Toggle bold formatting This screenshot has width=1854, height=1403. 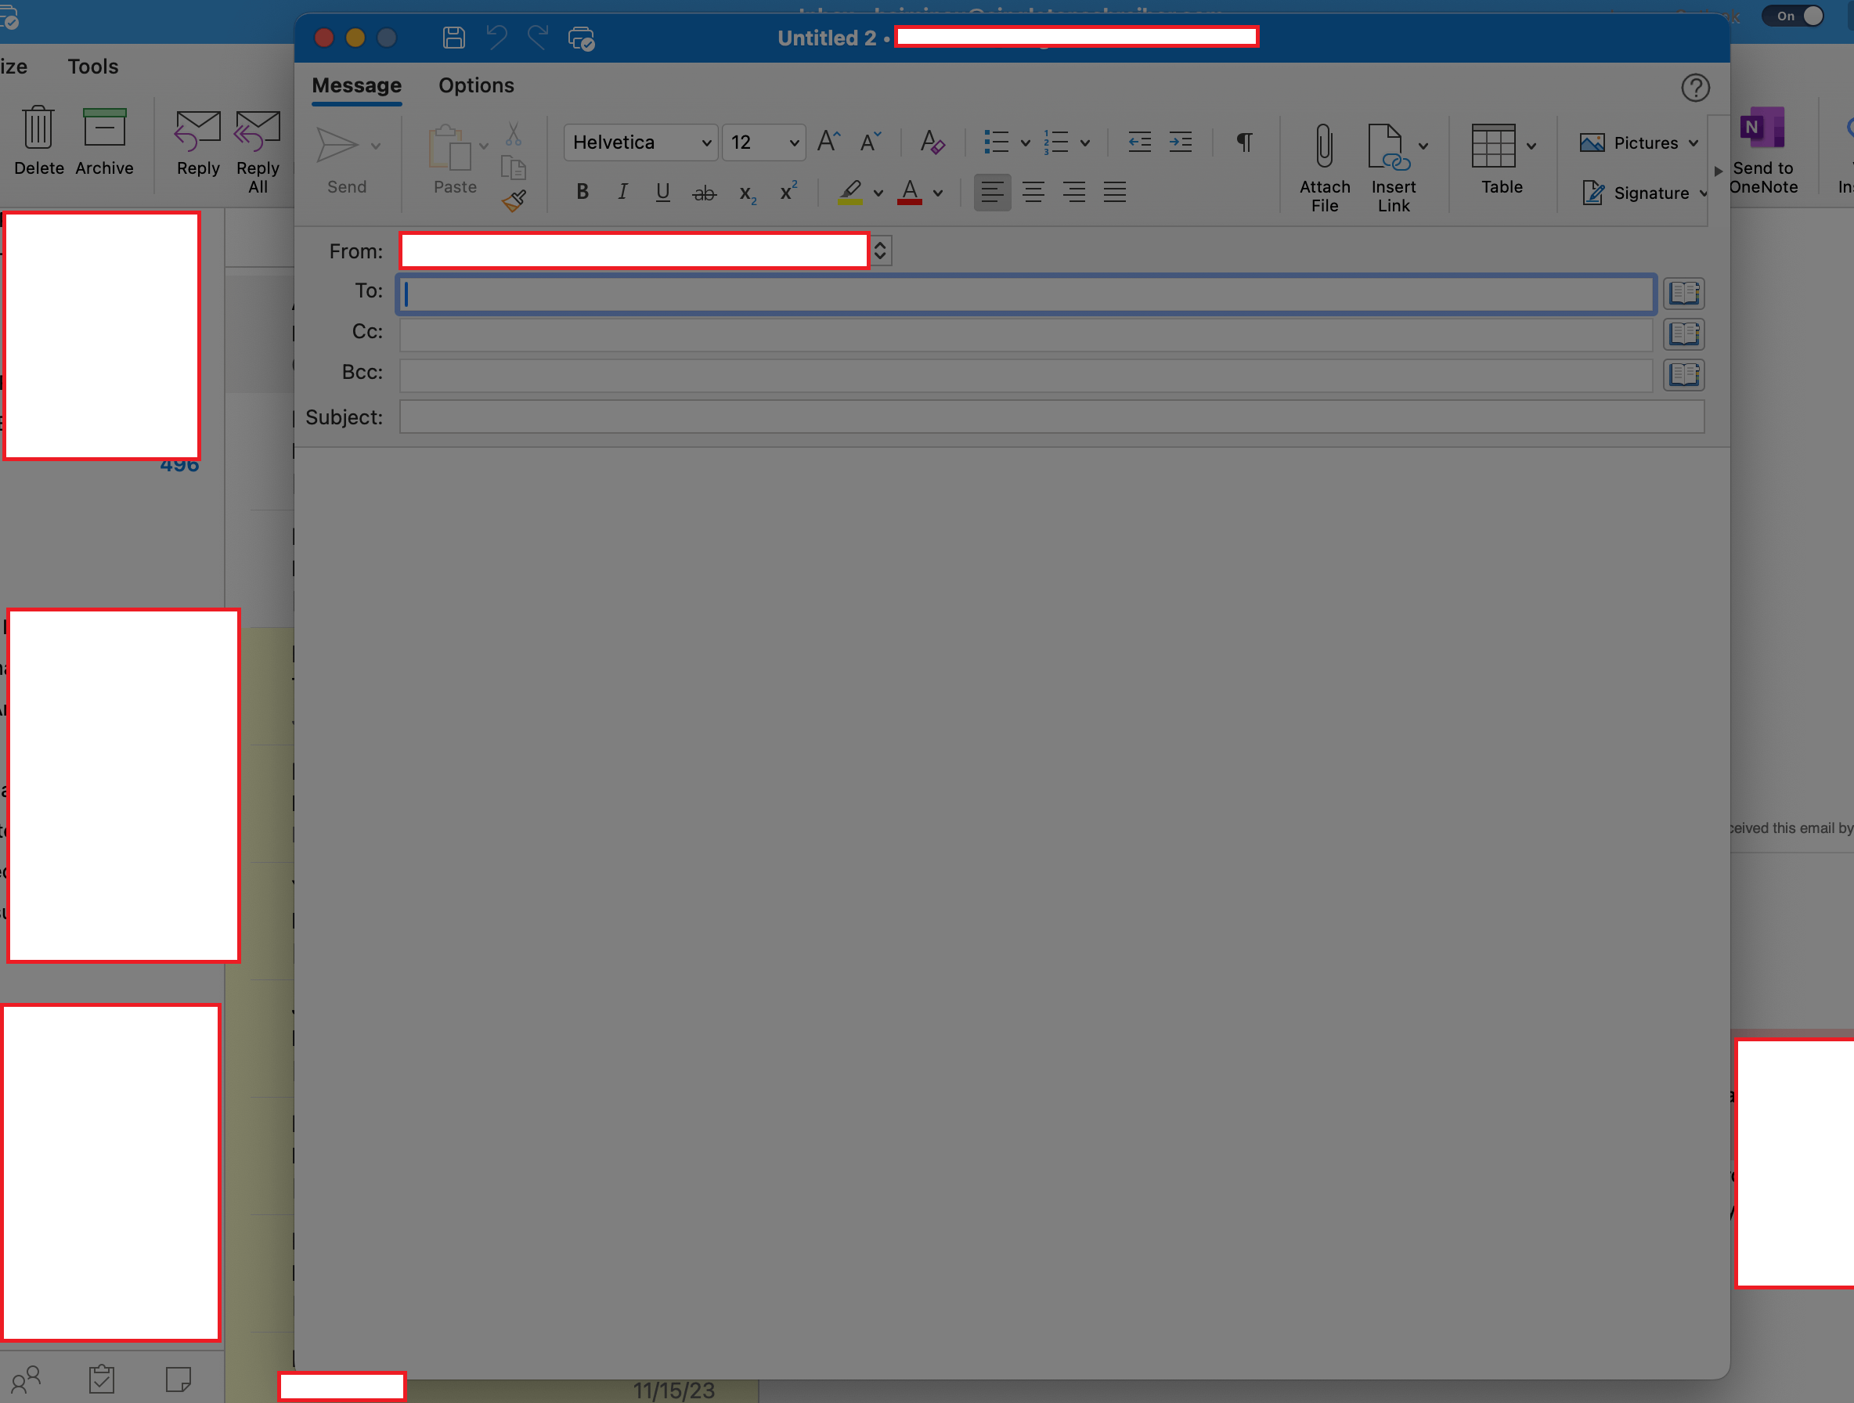click(583, 193)
